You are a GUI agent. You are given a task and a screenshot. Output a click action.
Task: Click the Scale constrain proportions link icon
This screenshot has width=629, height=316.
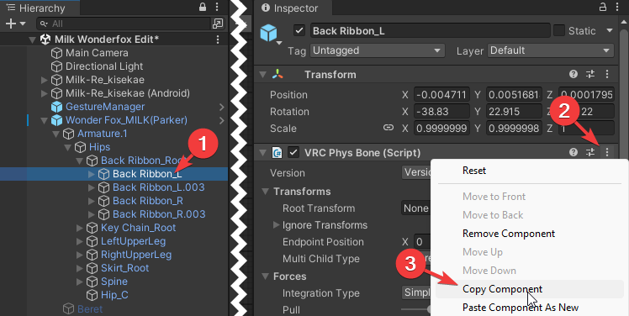coord(388,128)
